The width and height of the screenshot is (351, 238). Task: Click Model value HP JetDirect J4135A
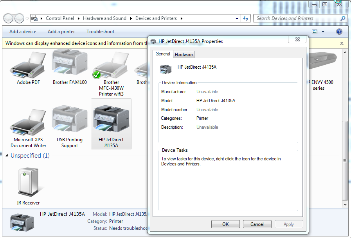pyautogui.click(x=216, y=101)
